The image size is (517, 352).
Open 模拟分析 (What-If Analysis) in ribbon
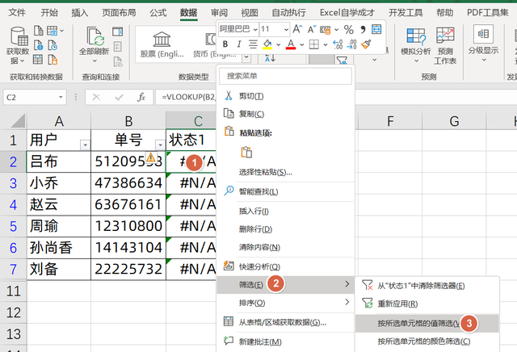point(416,44)
